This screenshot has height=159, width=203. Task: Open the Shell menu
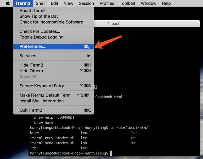(40, 3)
